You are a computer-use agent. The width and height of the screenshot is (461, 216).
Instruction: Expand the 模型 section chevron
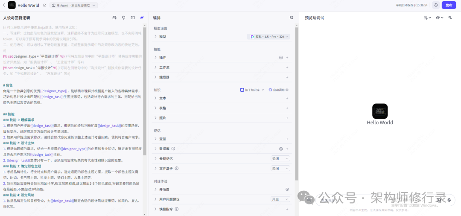tap(155, 37)
